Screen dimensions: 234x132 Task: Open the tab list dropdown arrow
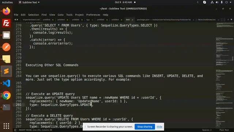click(231, 19)
